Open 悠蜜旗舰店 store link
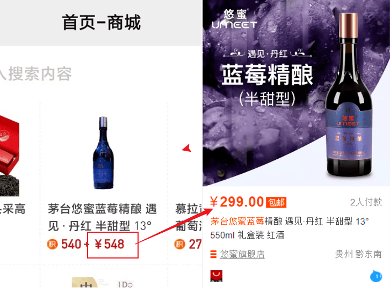Screen dimensions: 390x288 point(242,254)
